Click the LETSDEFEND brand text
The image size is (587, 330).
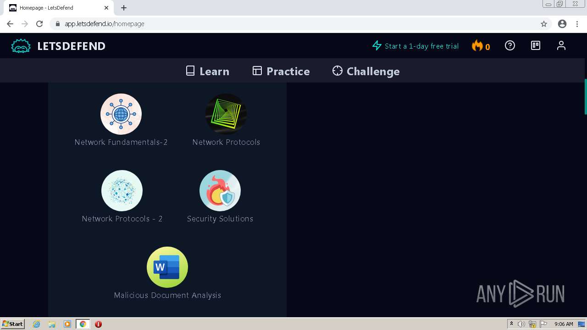72,46
